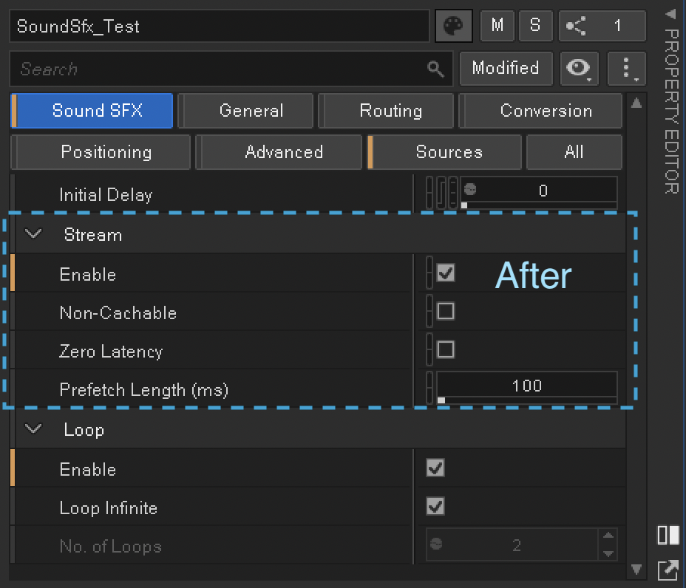The height and width of the screenshot is (588, 686).
Task: Enable the Non-Cachable checkbox
Action: [445, 312]
